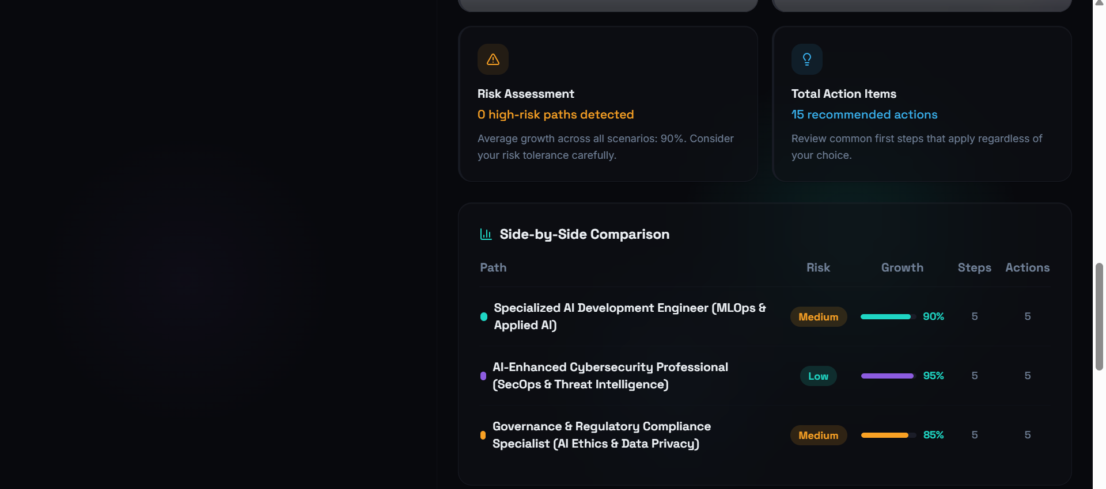Click the Medium risk badge for Specialized AI
This screenshot has height=489, width=1106.
tap(818, 317)
